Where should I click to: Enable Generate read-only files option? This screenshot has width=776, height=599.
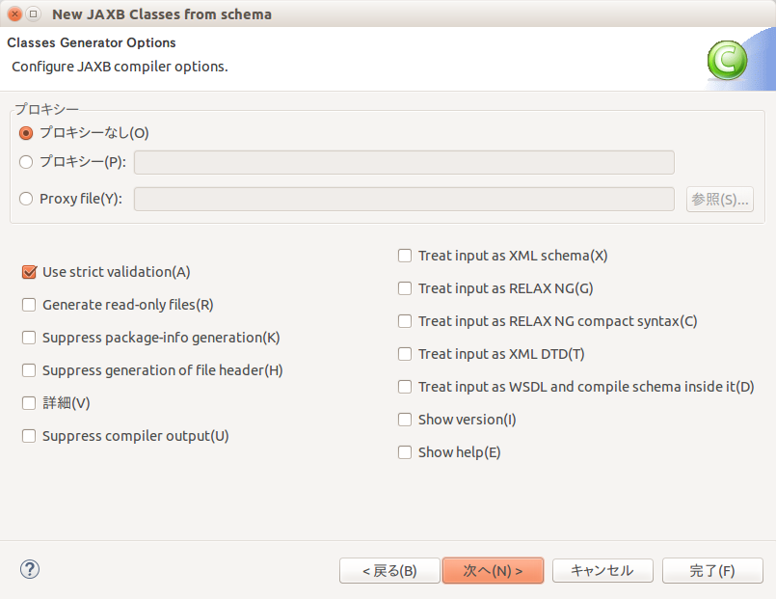(29, 305)
